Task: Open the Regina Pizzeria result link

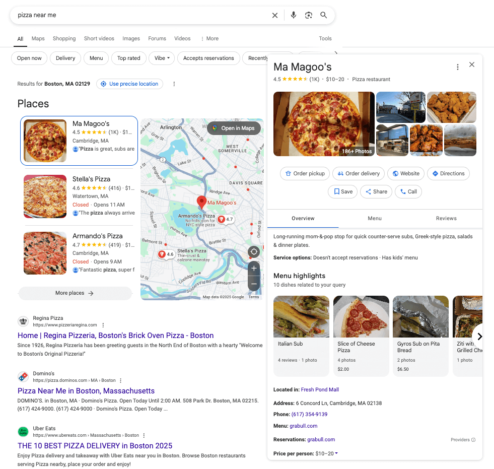Action: coord(115,336)
